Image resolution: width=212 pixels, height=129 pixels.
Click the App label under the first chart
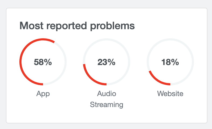[x=43, y=94]
